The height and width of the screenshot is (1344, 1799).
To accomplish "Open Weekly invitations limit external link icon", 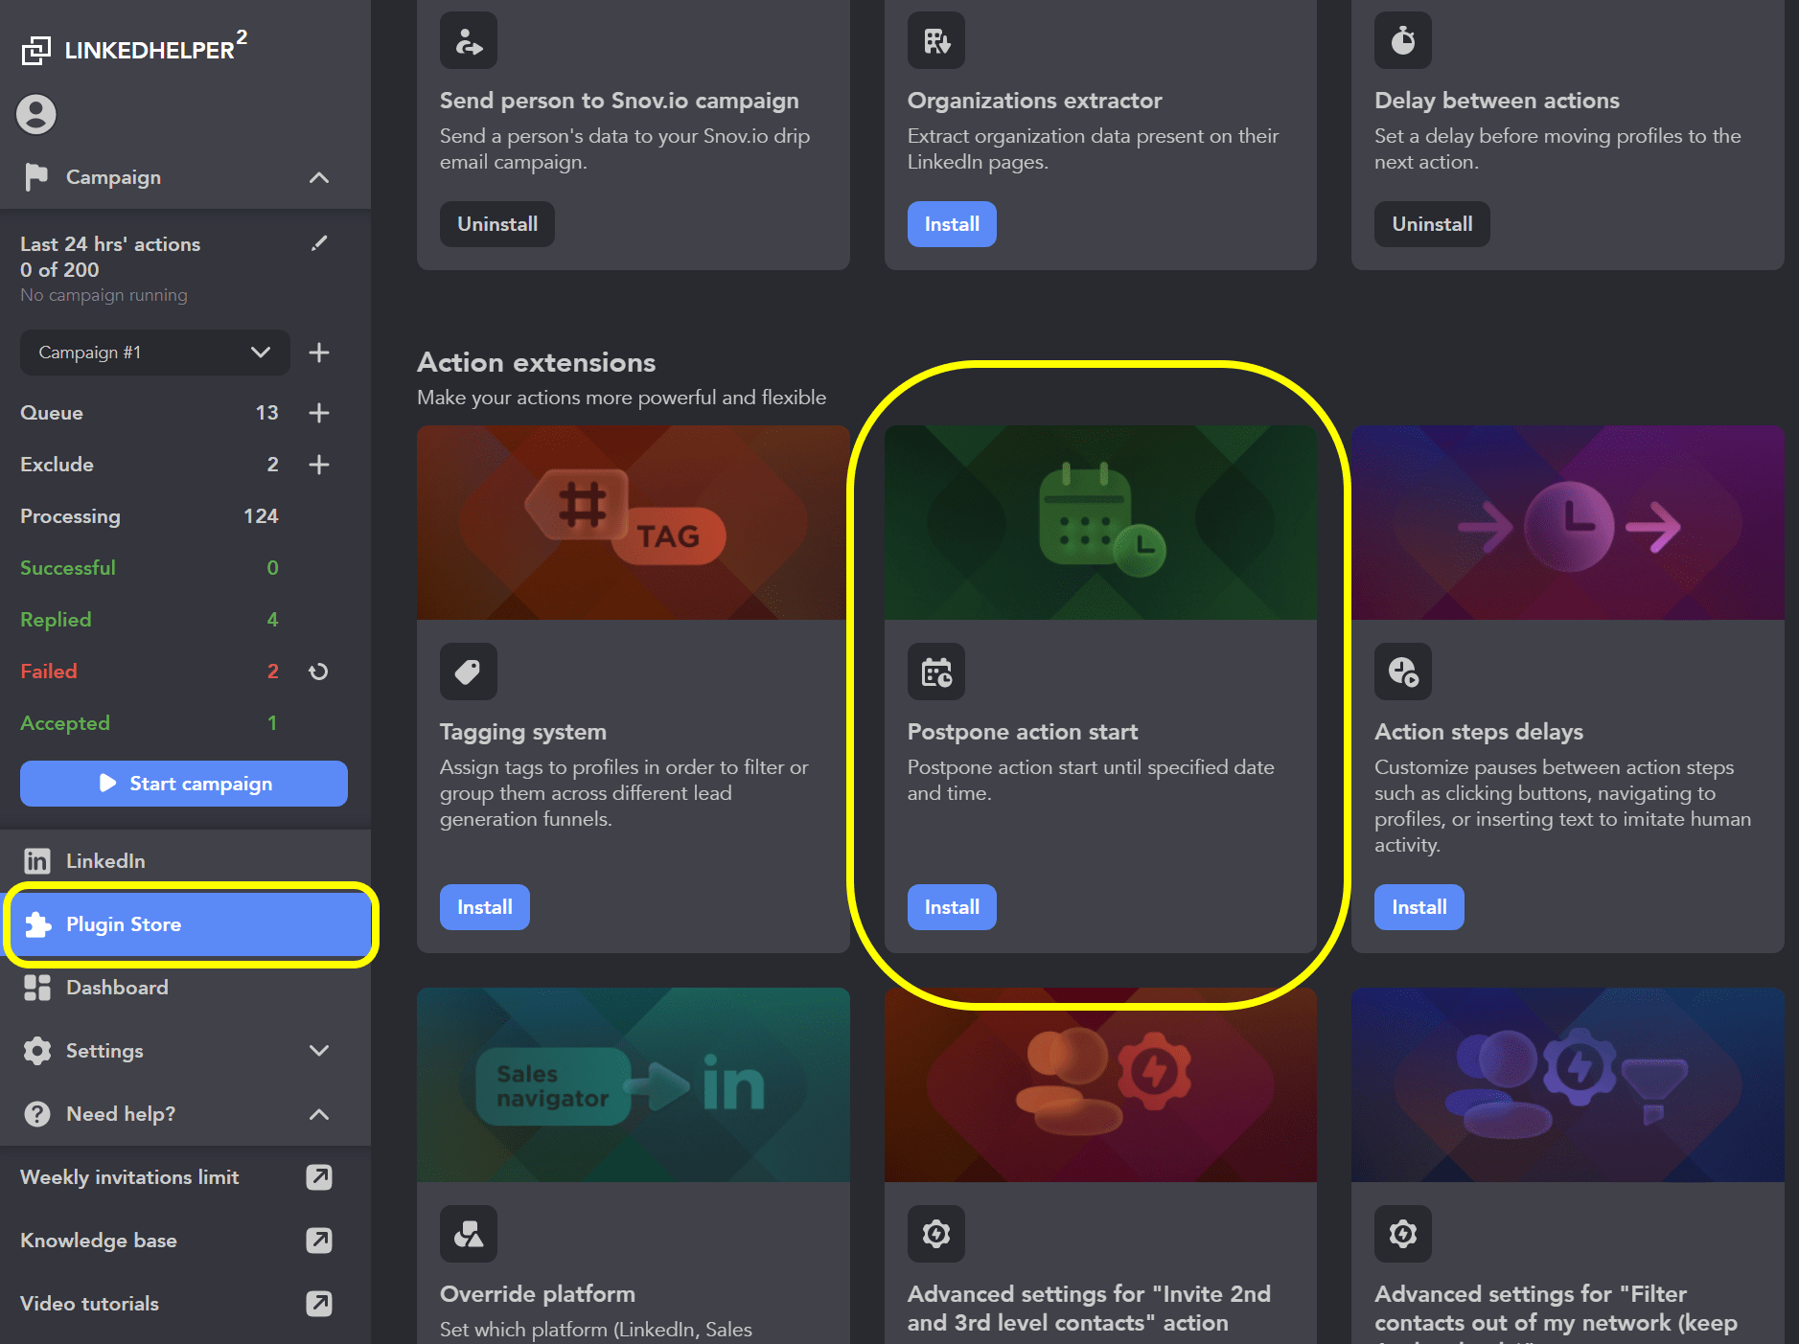I will 319,1177.
